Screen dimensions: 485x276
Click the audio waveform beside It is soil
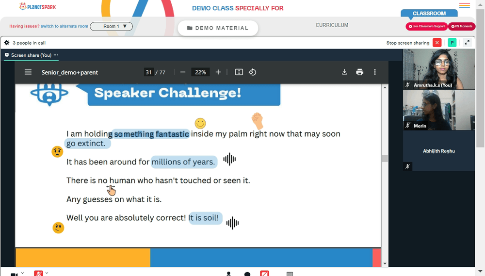point(232,223)
